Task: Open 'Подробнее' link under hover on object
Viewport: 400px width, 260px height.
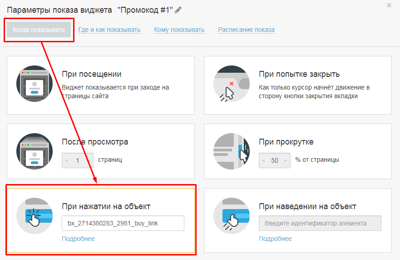Action: pyautogui.click(x=275, y=239)
